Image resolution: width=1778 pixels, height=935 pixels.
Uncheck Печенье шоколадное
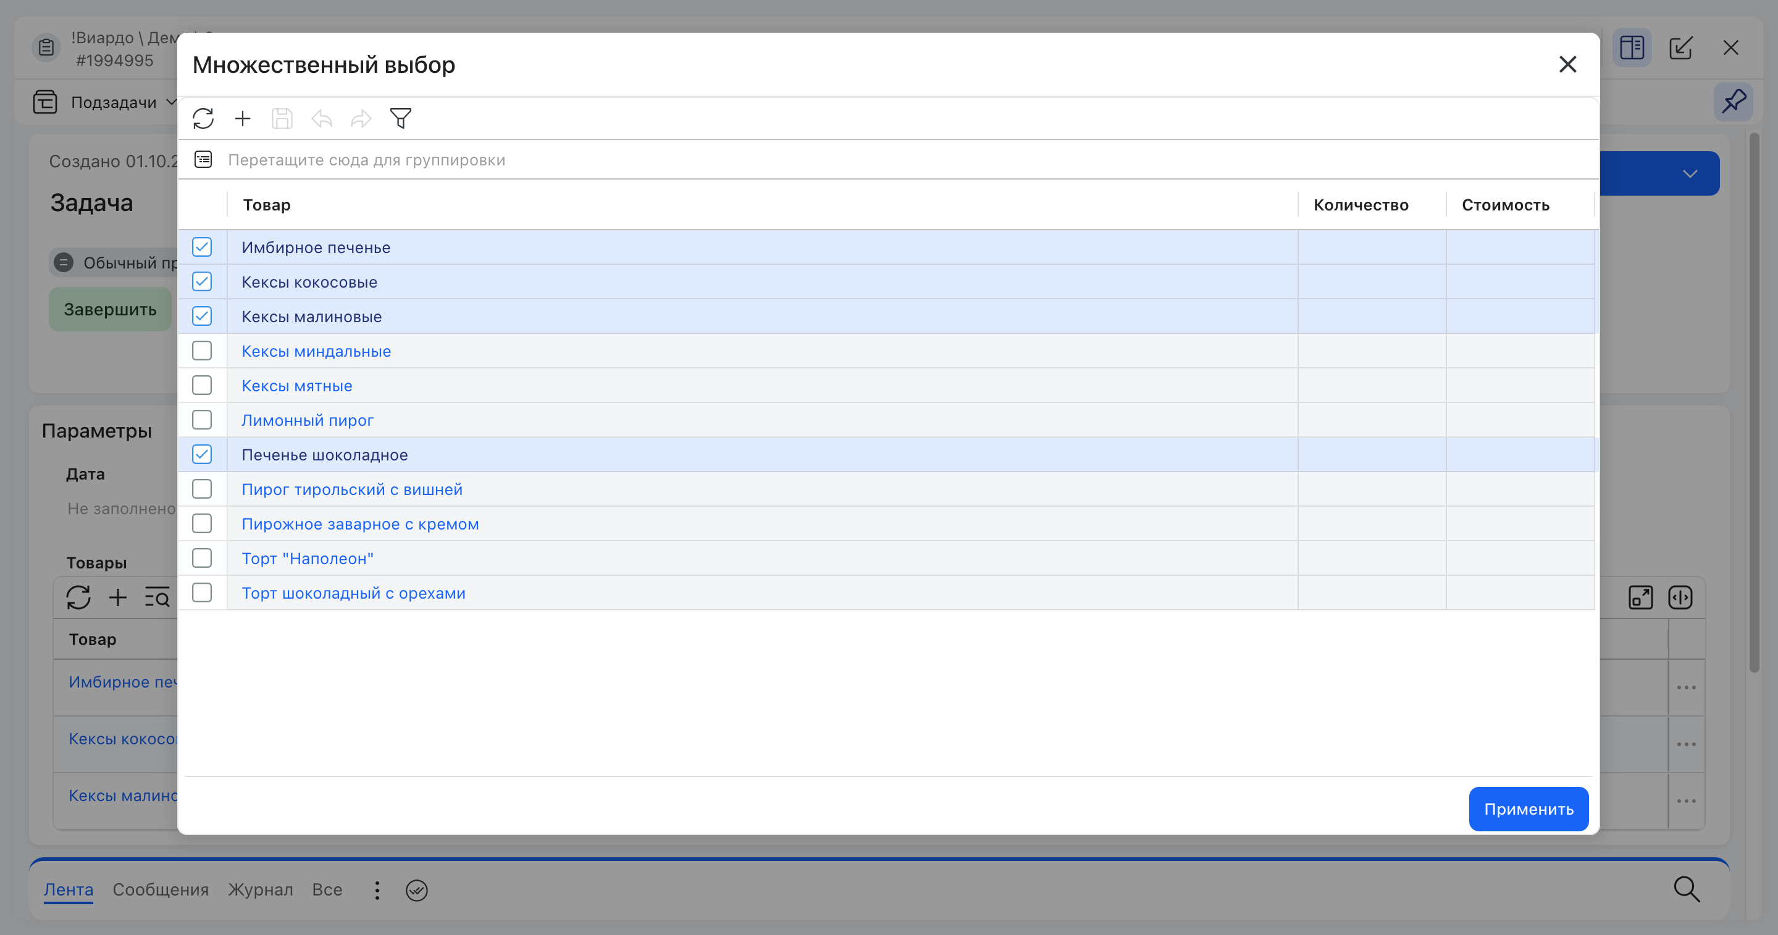201,454
